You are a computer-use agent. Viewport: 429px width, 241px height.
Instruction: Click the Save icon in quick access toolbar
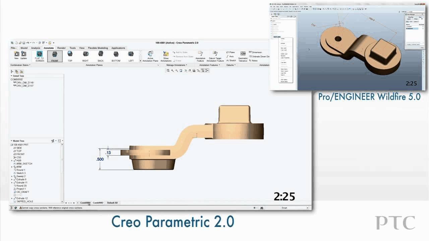coord(24,43)
